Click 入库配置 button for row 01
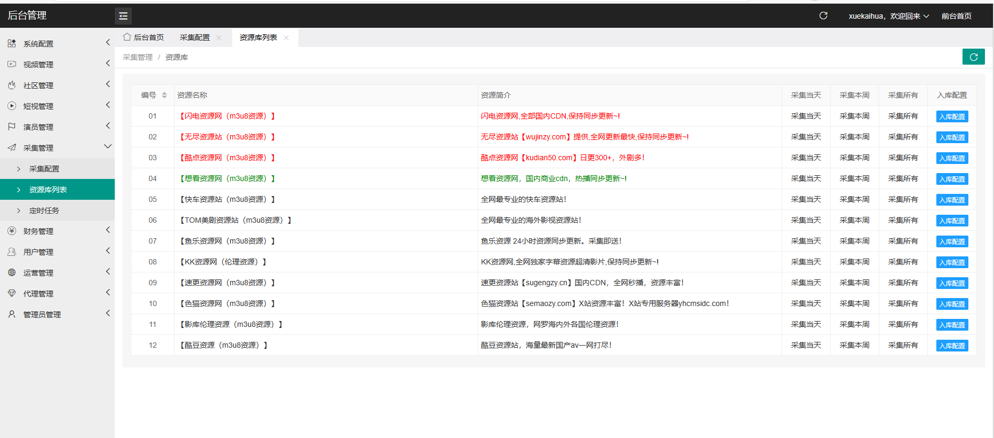994x438 pixels. click(x=952, y=116)
